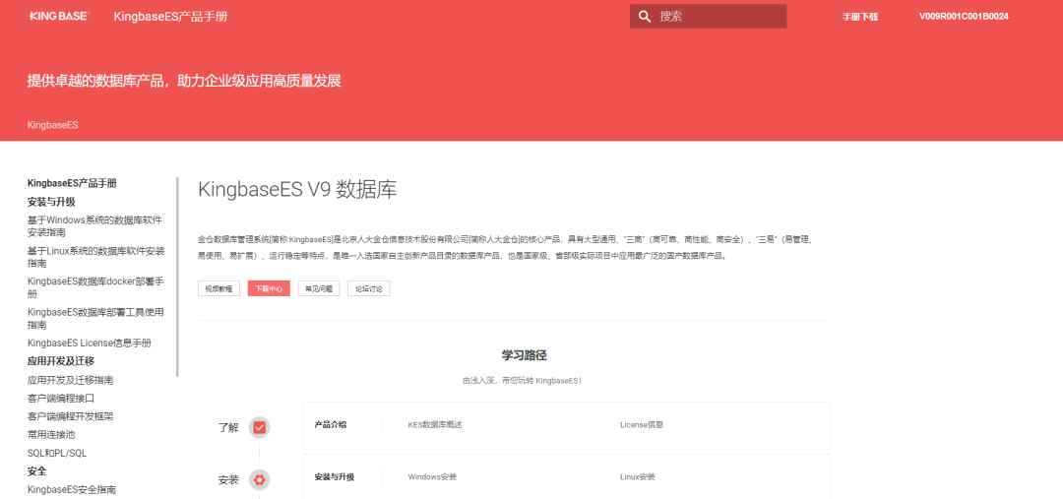Click the 学习路径 heading
Viewport: 1063px width, 499px height.
[x=524, y=355]
